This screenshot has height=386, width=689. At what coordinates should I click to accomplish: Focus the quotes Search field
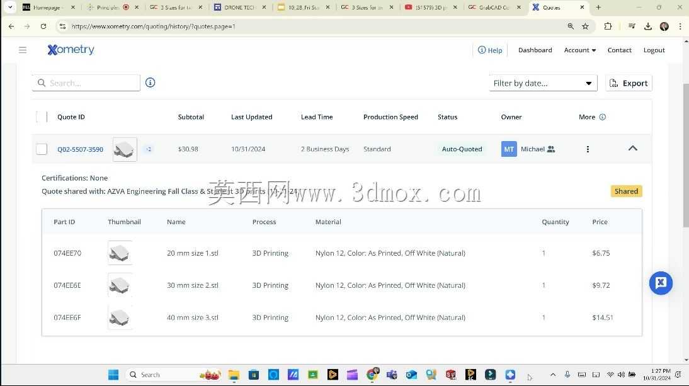click(86, 83)
